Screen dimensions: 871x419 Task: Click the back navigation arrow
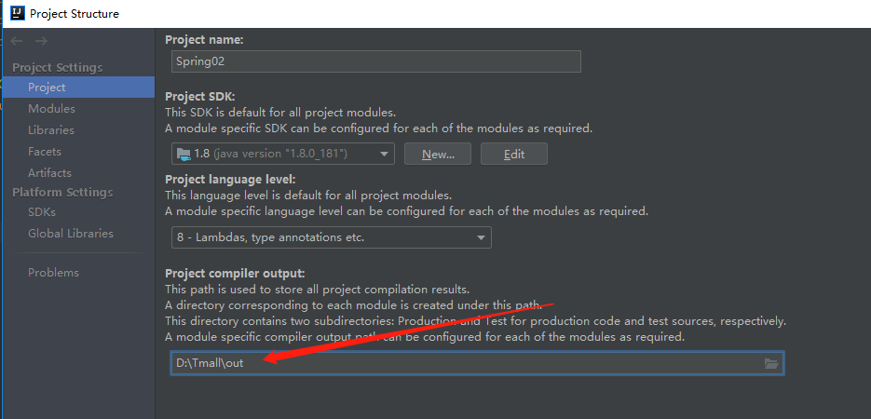(18, 41)
